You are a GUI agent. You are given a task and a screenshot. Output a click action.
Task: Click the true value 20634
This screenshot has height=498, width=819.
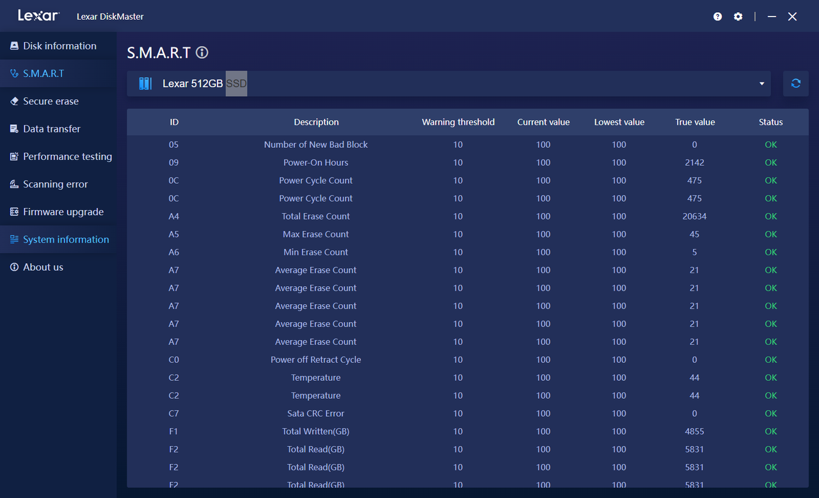pyautogui.click(x=695, y=216)
